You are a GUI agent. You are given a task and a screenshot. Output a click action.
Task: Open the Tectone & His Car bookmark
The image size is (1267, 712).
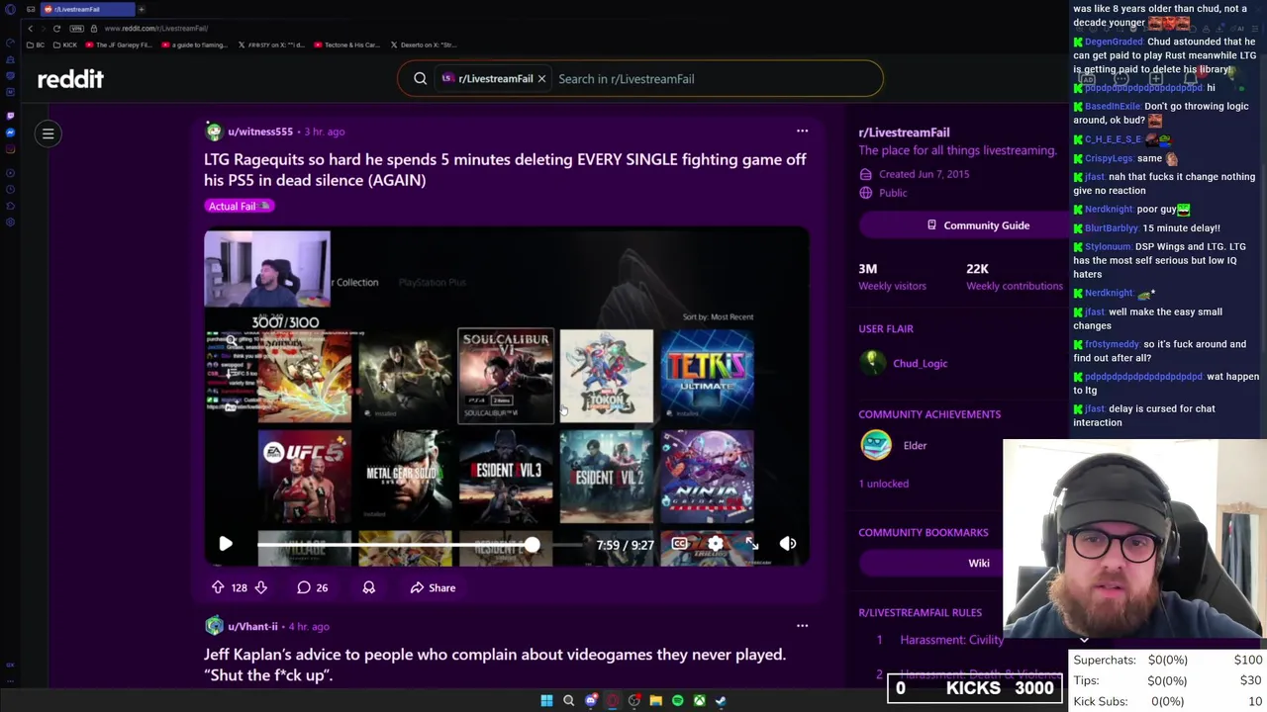(347, 44)
